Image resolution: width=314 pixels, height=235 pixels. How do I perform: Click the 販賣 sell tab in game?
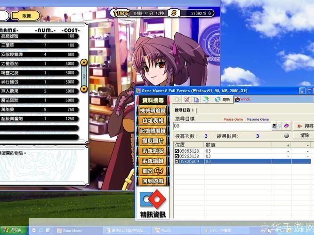26,16
